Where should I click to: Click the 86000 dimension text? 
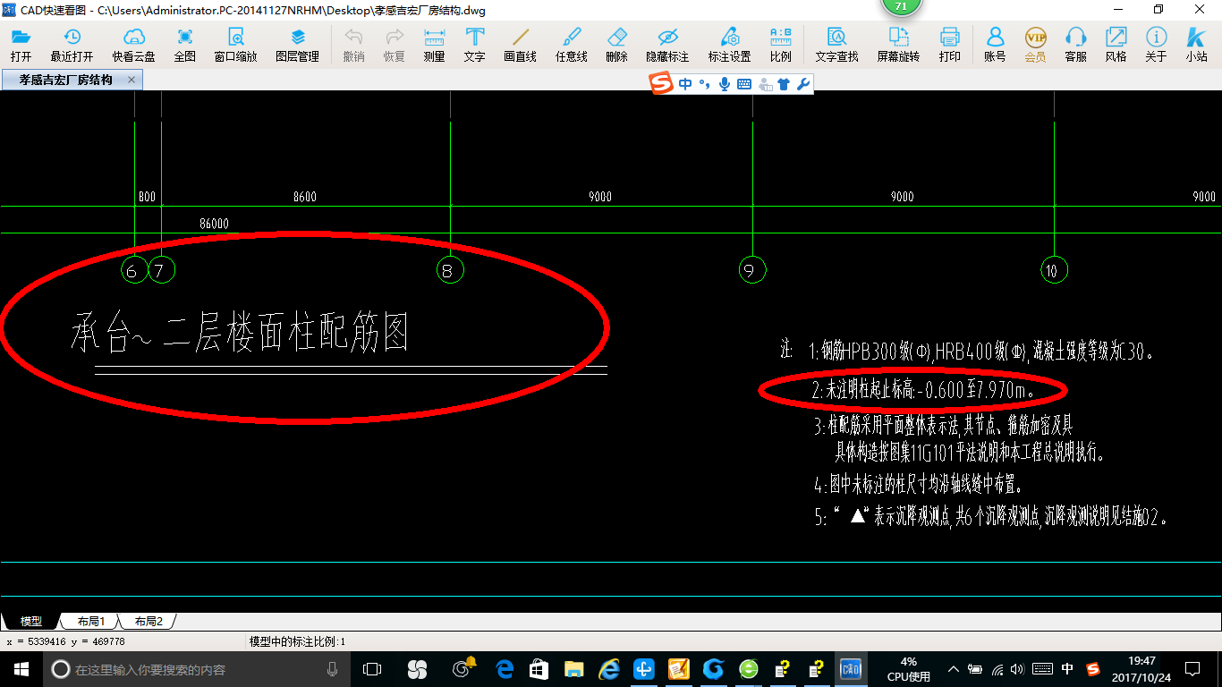(214, 224)
